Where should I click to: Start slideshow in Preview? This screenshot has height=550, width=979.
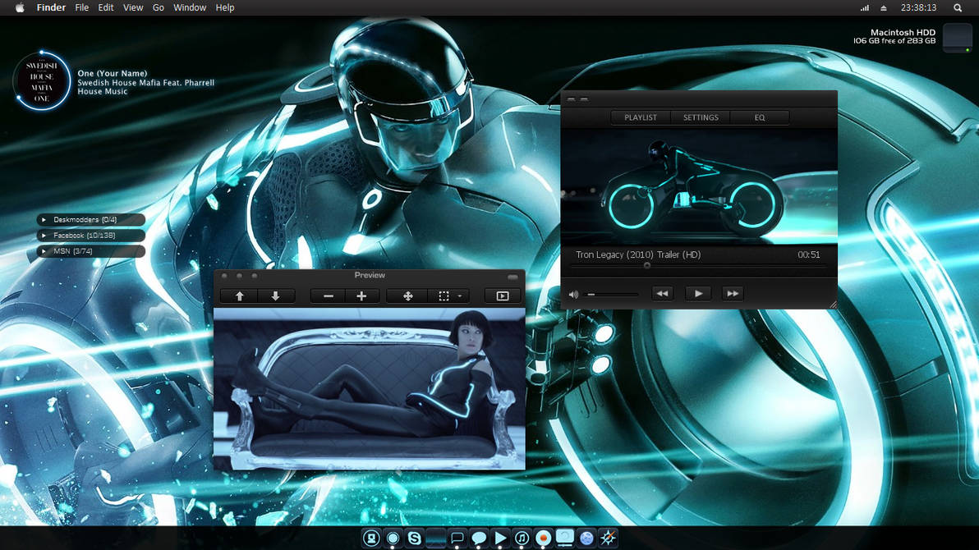coord(503,296)
